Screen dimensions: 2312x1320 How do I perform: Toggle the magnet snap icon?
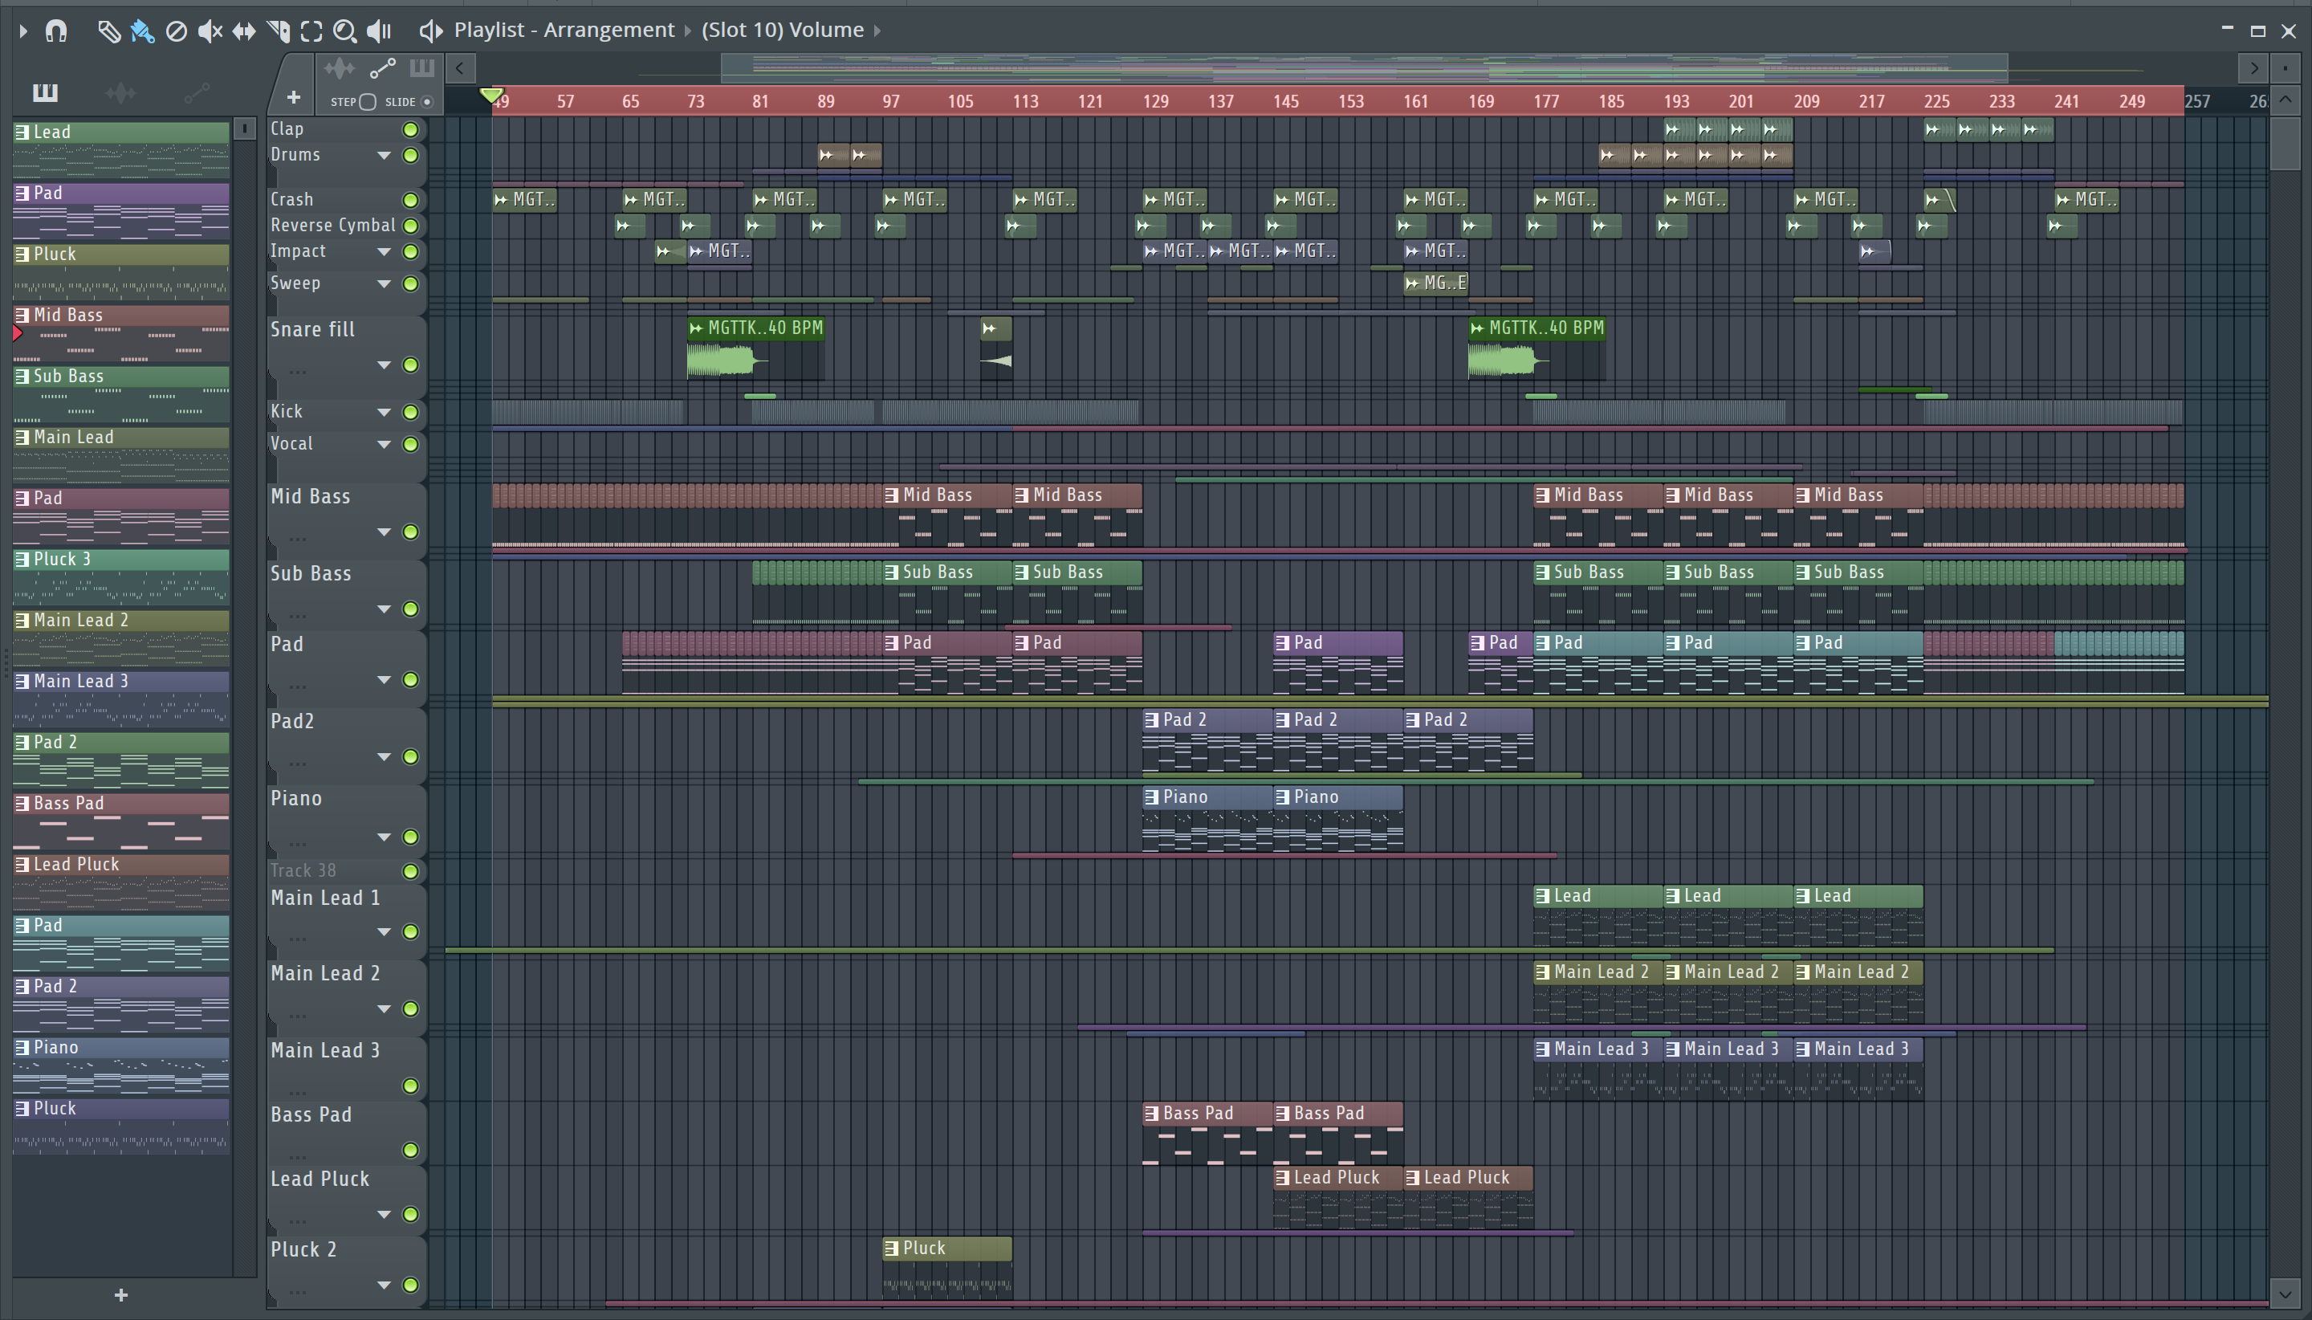pyautogui.click(x=56, y=31)
